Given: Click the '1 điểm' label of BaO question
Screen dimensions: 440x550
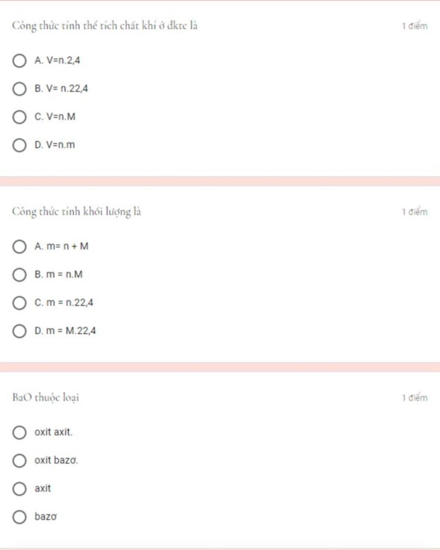Looking at the screenshot, I should pyautogui.click(x=415, y=397).
